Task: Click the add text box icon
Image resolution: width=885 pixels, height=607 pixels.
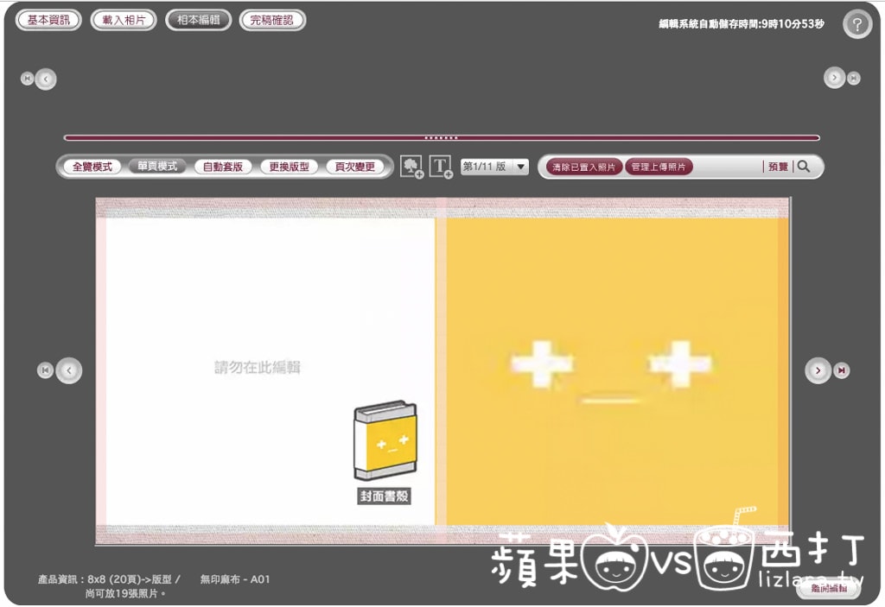Action: coord(441,167)
